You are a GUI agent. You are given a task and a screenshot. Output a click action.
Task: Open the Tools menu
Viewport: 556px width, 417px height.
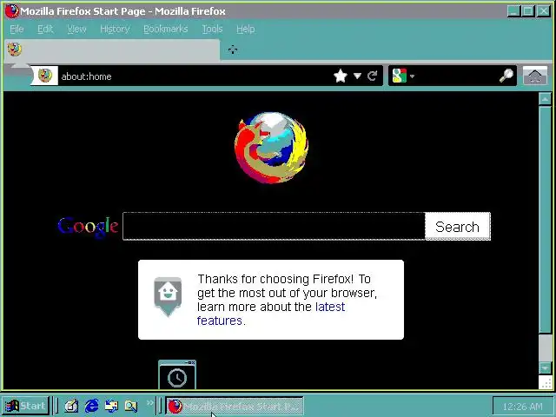[x=212, y=29]
